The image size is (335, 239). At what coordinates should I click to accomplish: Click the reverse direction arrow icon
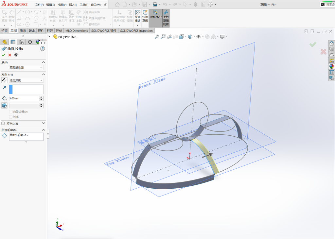tap(4, 80)
